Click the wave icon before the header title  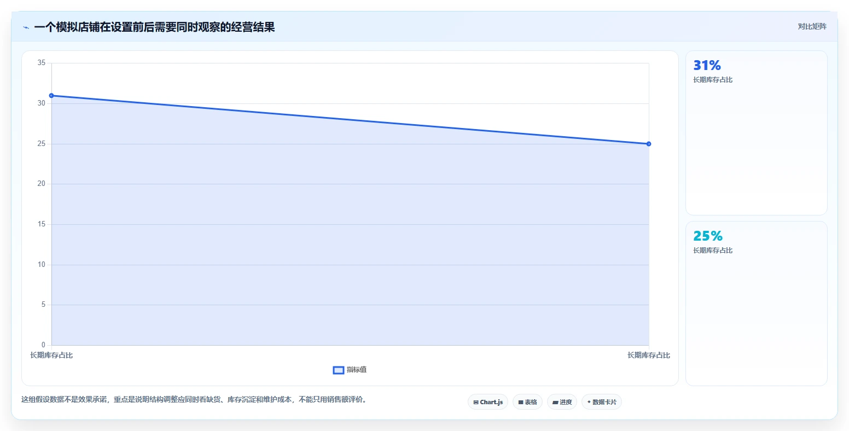[26, 27]
